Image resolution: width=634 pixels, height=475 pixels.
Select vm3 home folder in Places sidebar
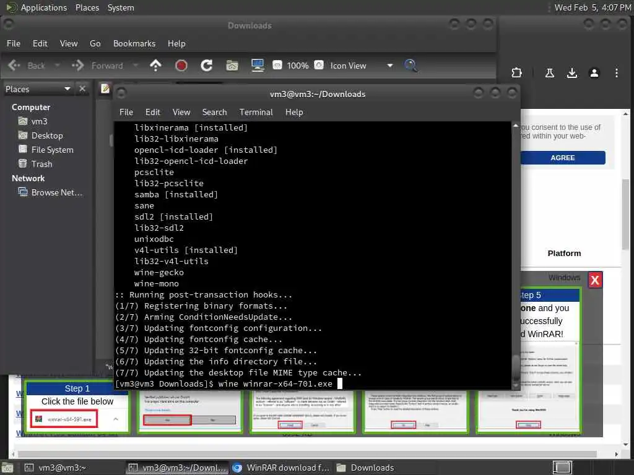coord(32,121)
